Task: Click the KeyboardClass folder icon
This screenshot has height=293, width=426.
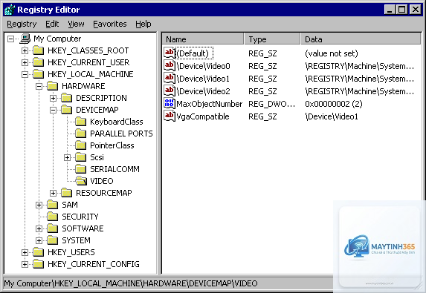Action: [x=81, y=122]
